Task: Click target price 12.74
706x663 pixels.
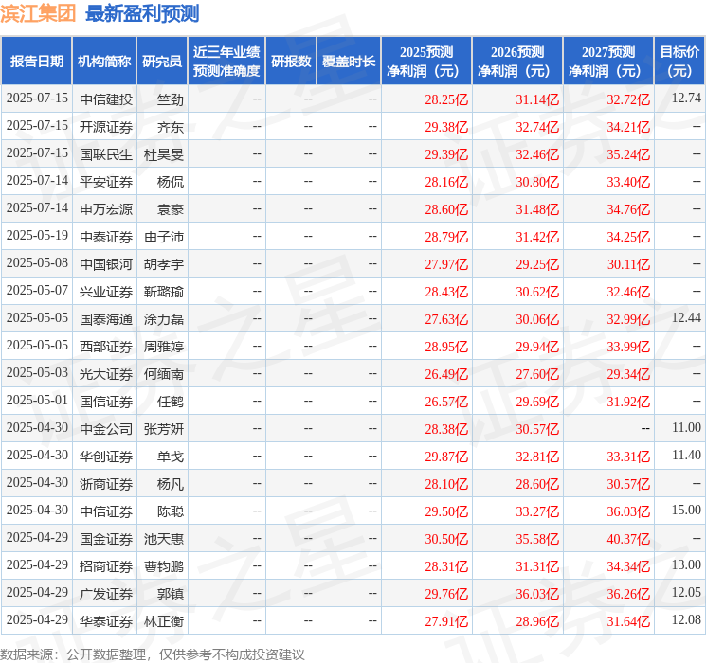Action: (x=686, y=99)
